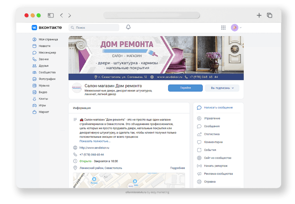Open Справка lifebuoy icon
Screen dimensions: 295x204
click(199, 182)
